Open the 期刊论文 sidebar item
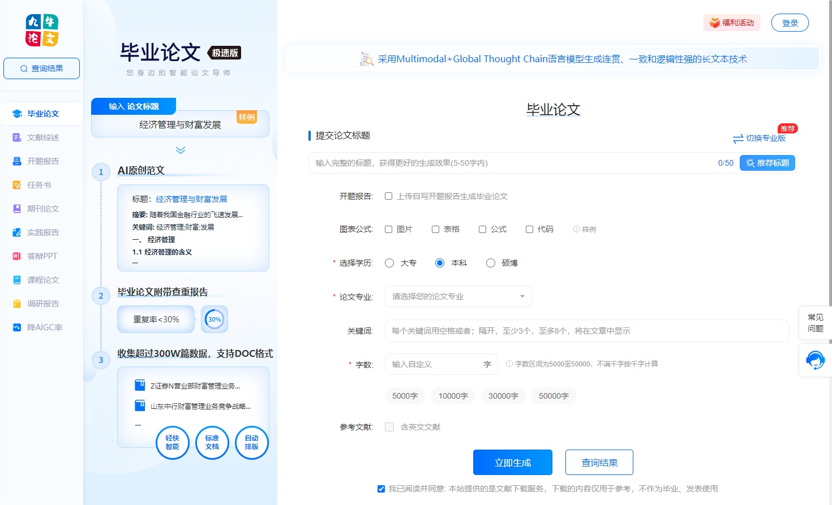Screen dimensions: 832x505 [42, 209]
